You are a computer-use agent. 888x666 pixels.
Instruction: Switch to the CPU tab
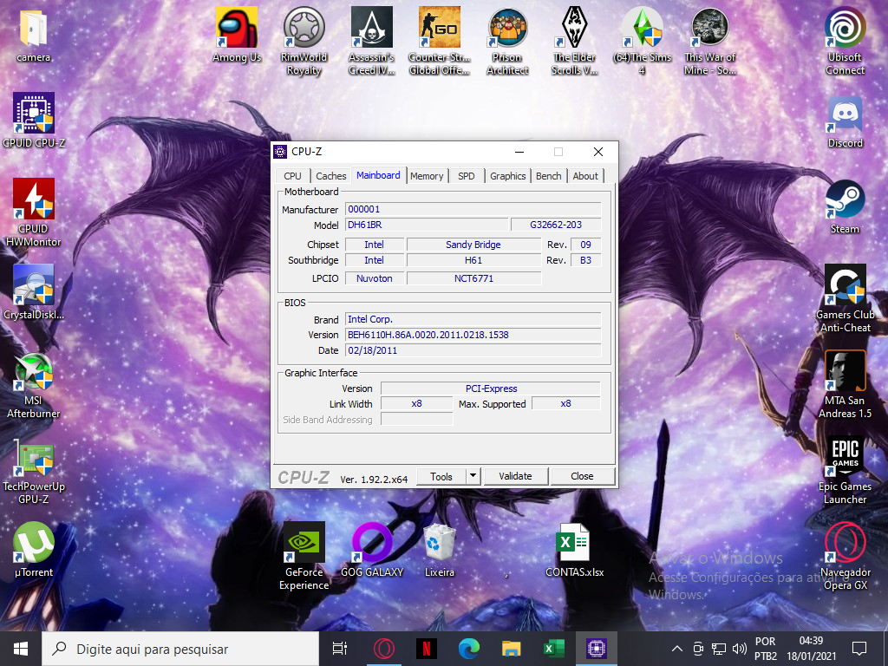click(x=293, y=176)
